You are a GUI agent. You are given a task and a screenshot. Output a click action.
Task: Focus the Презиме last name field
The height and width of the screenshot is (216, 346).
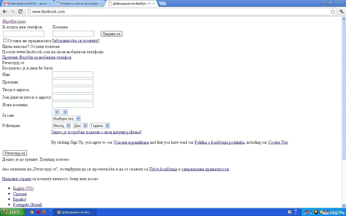pyautogui.click(x=72, y=82)
